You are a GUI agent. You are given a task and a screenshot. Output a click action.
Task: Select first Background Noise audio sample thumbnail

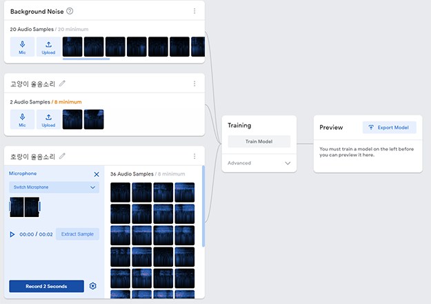point(72,47)
